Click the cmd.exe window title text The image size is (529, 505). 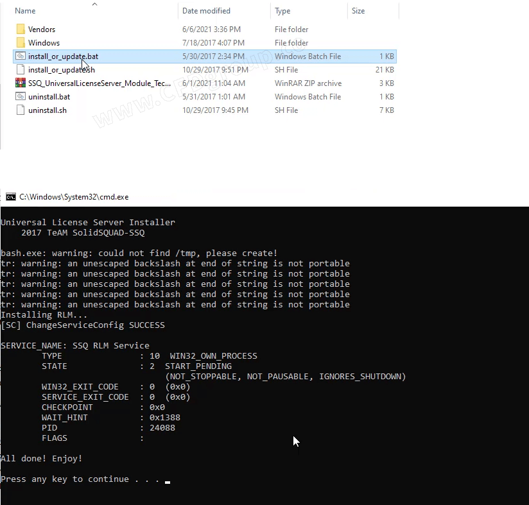74,197
